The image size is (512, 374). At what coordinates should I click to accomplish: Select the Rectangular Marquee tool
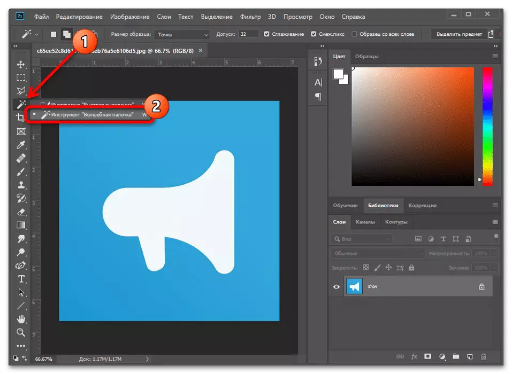[x=21, y=77]
